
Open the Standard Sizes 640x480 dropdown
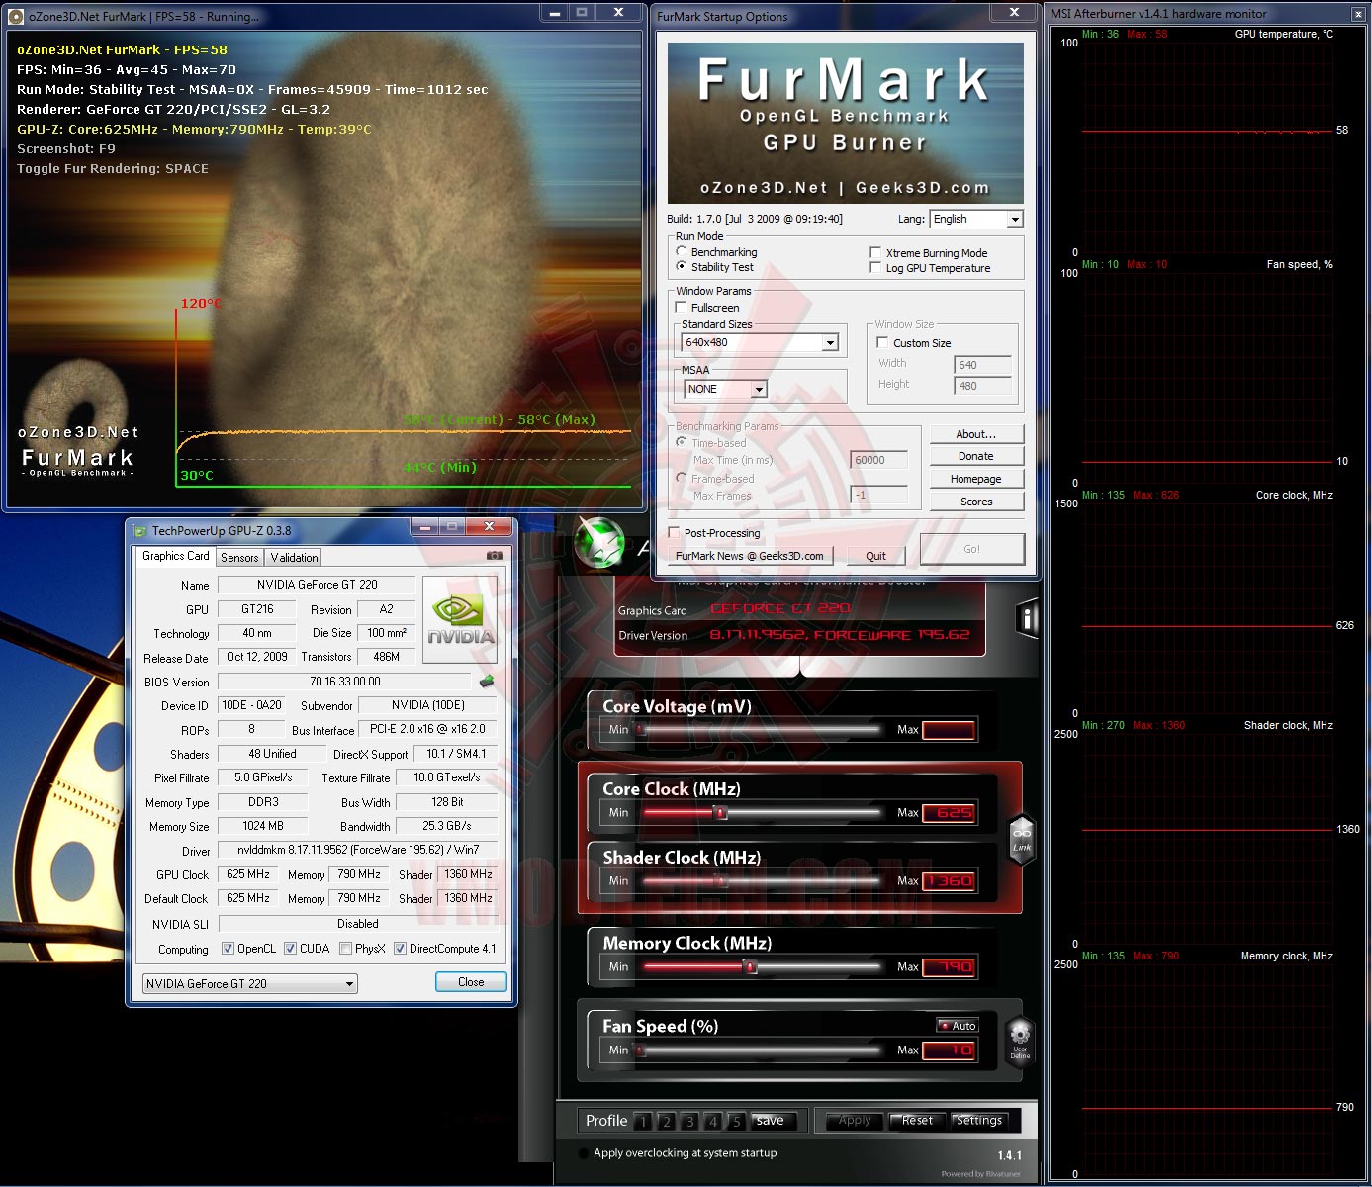(761, 342)
